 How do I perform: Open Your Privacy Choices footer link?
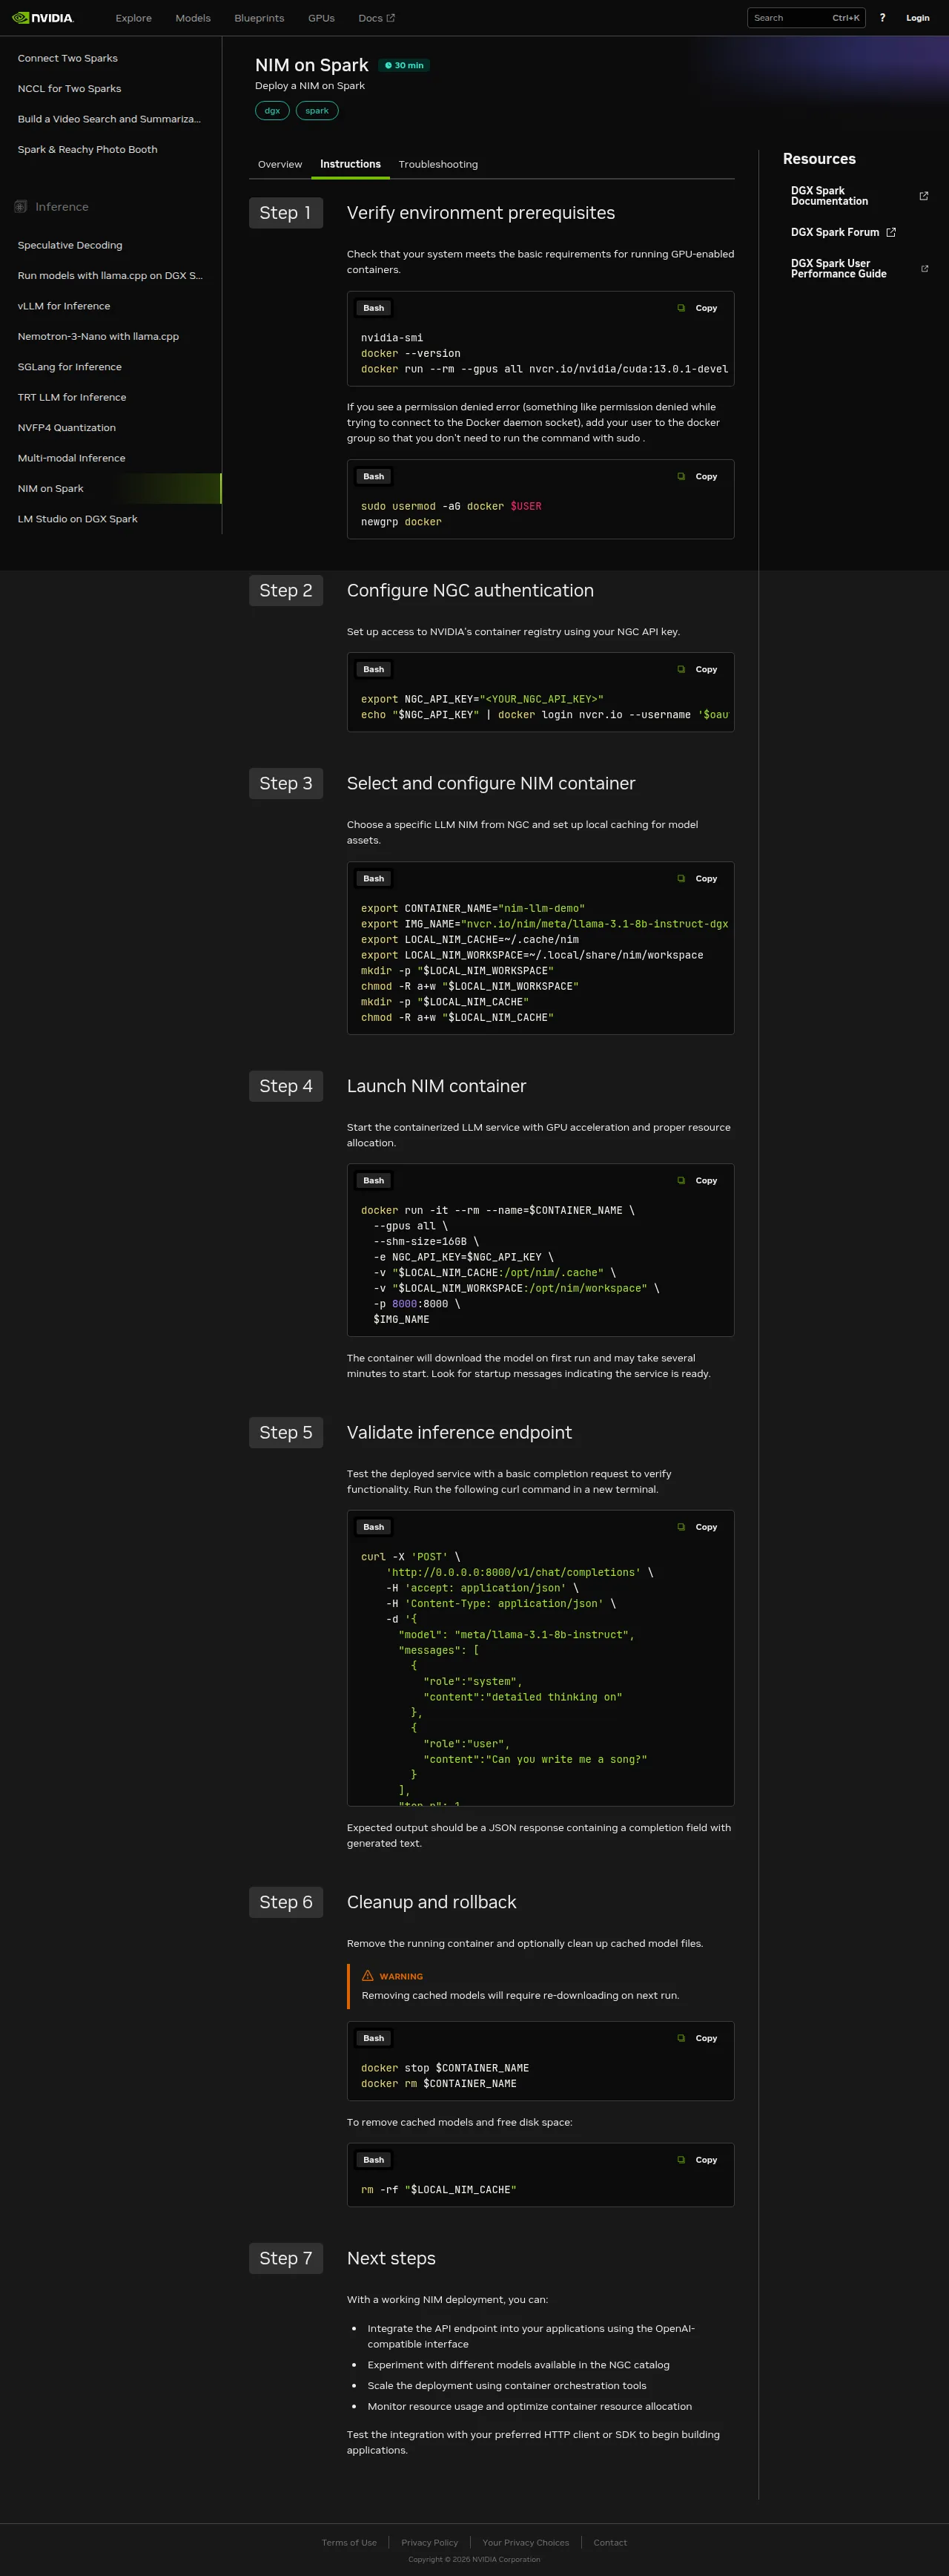[x=526, y=2542]
